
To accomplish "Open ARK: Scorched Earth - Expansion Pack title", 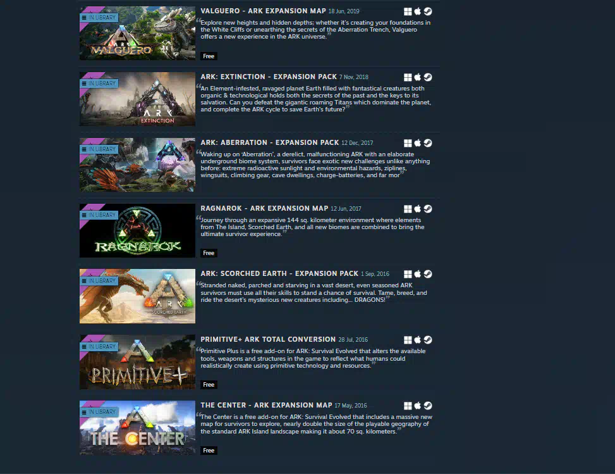I will (x=279, y=273).
